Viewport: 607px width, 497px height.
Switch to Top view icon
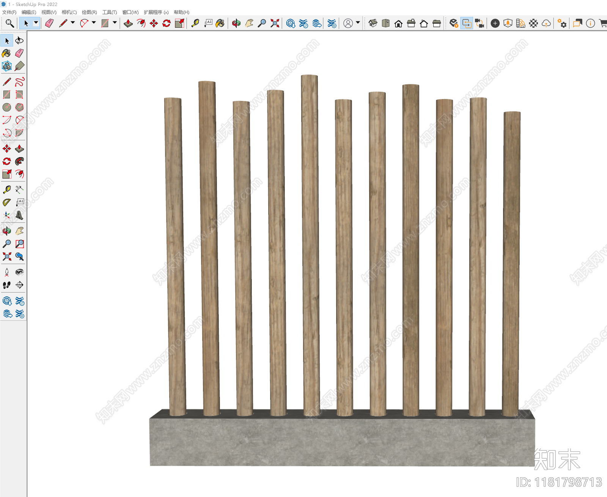[x=386, y=24]
